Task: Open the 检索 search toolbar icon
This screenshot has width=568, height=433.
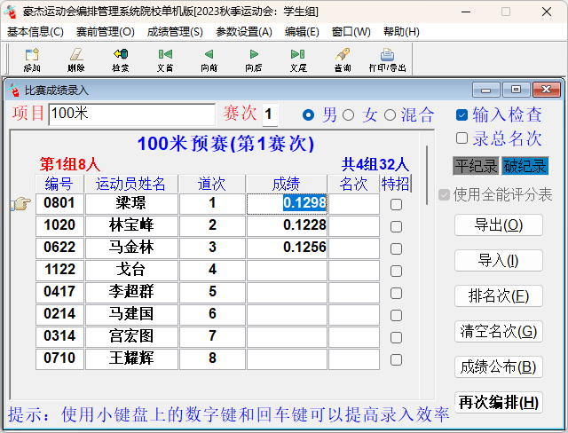Action: click(121, 59)
